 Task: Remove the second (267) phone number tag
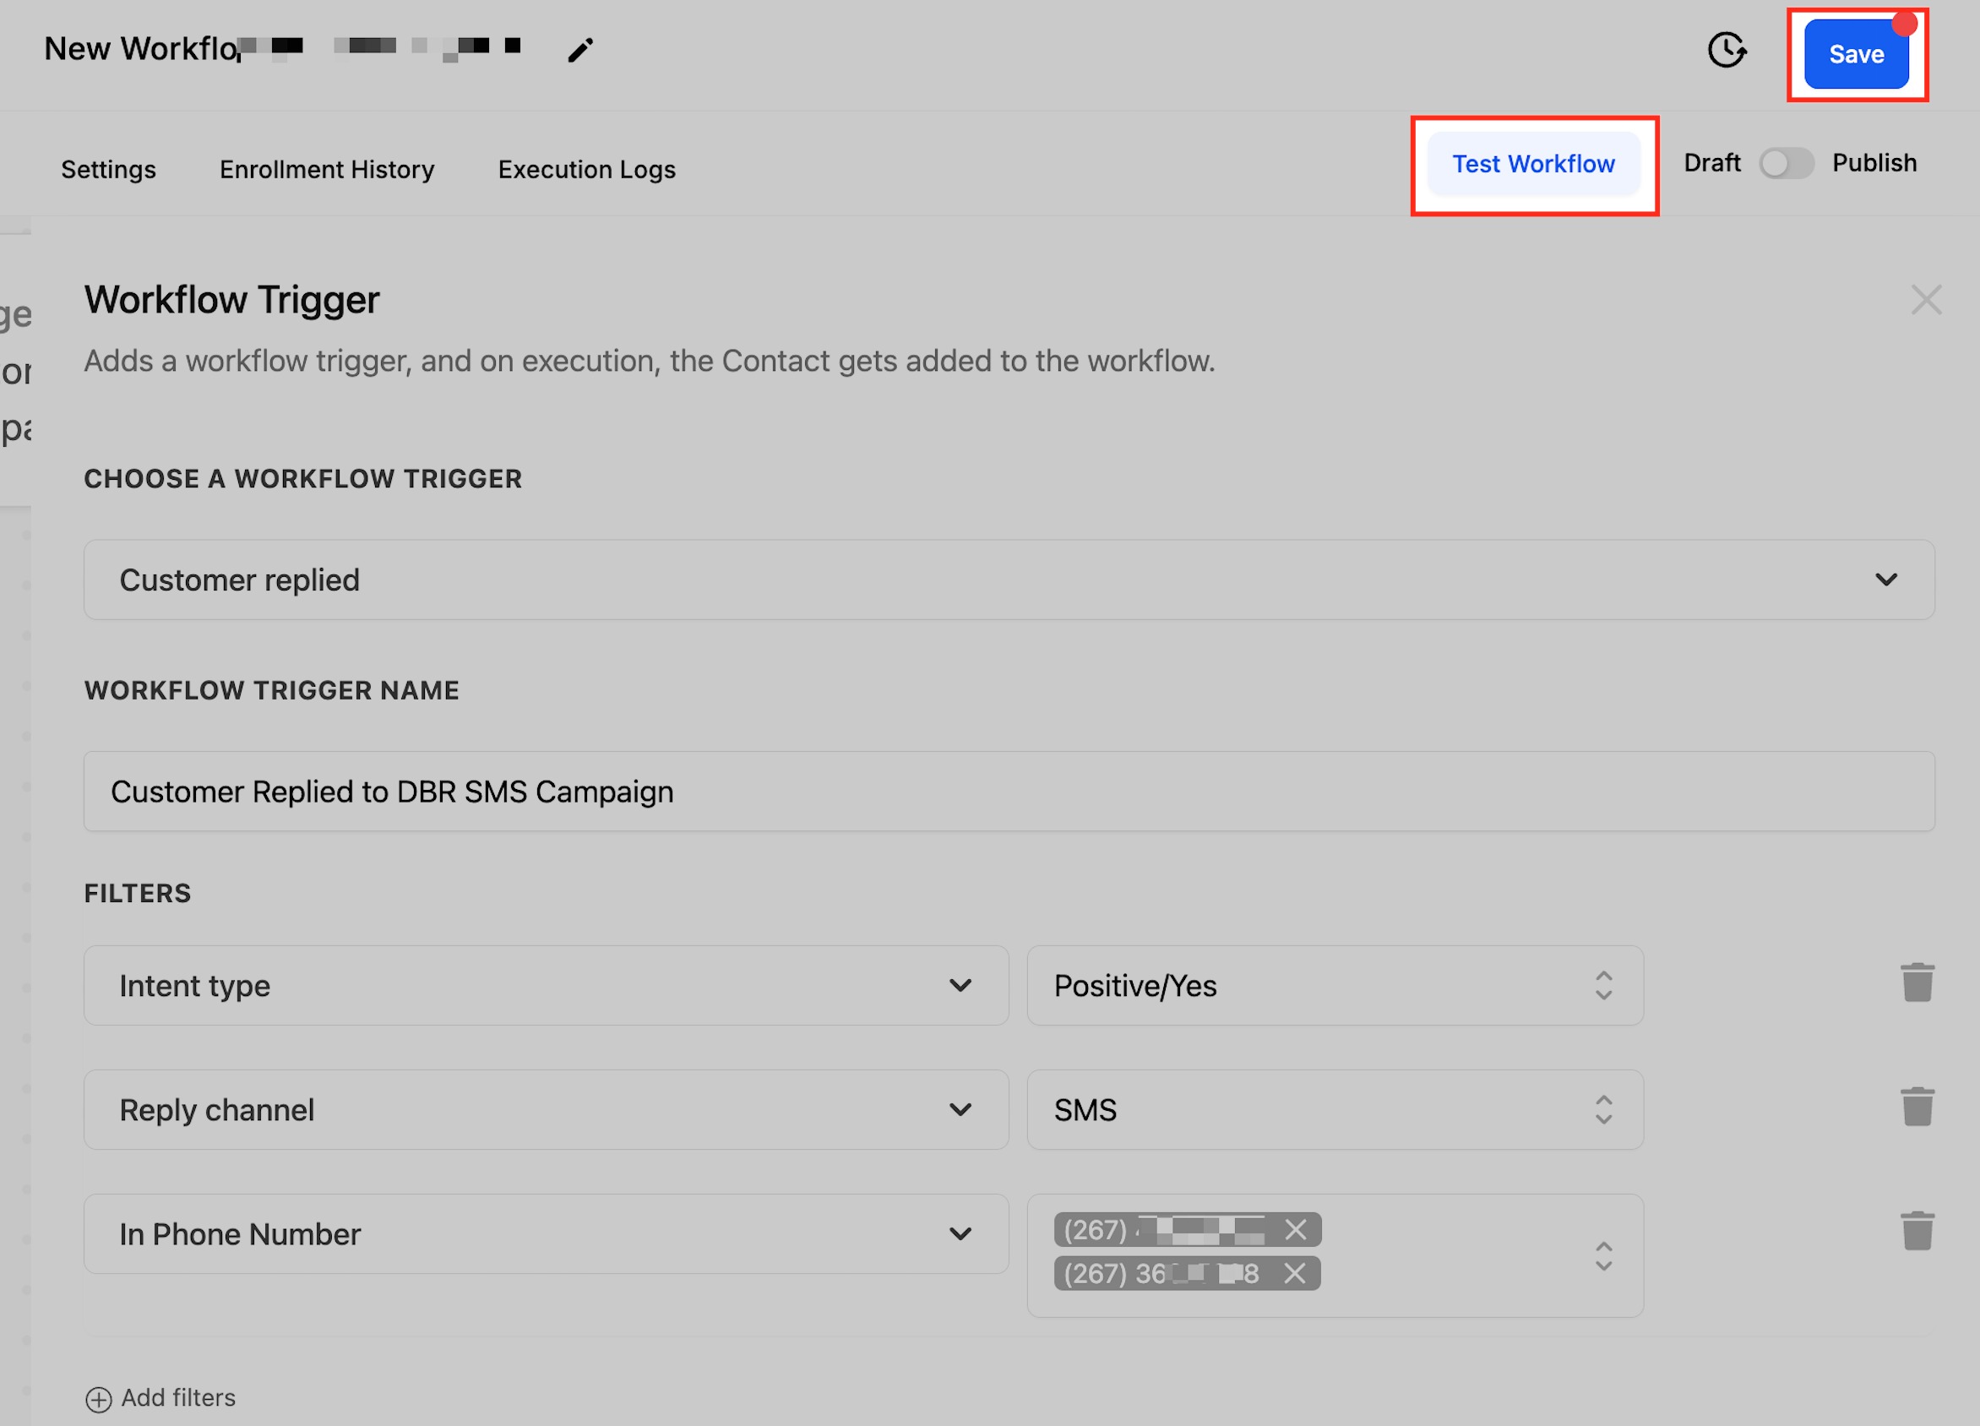point(1294,1273)
